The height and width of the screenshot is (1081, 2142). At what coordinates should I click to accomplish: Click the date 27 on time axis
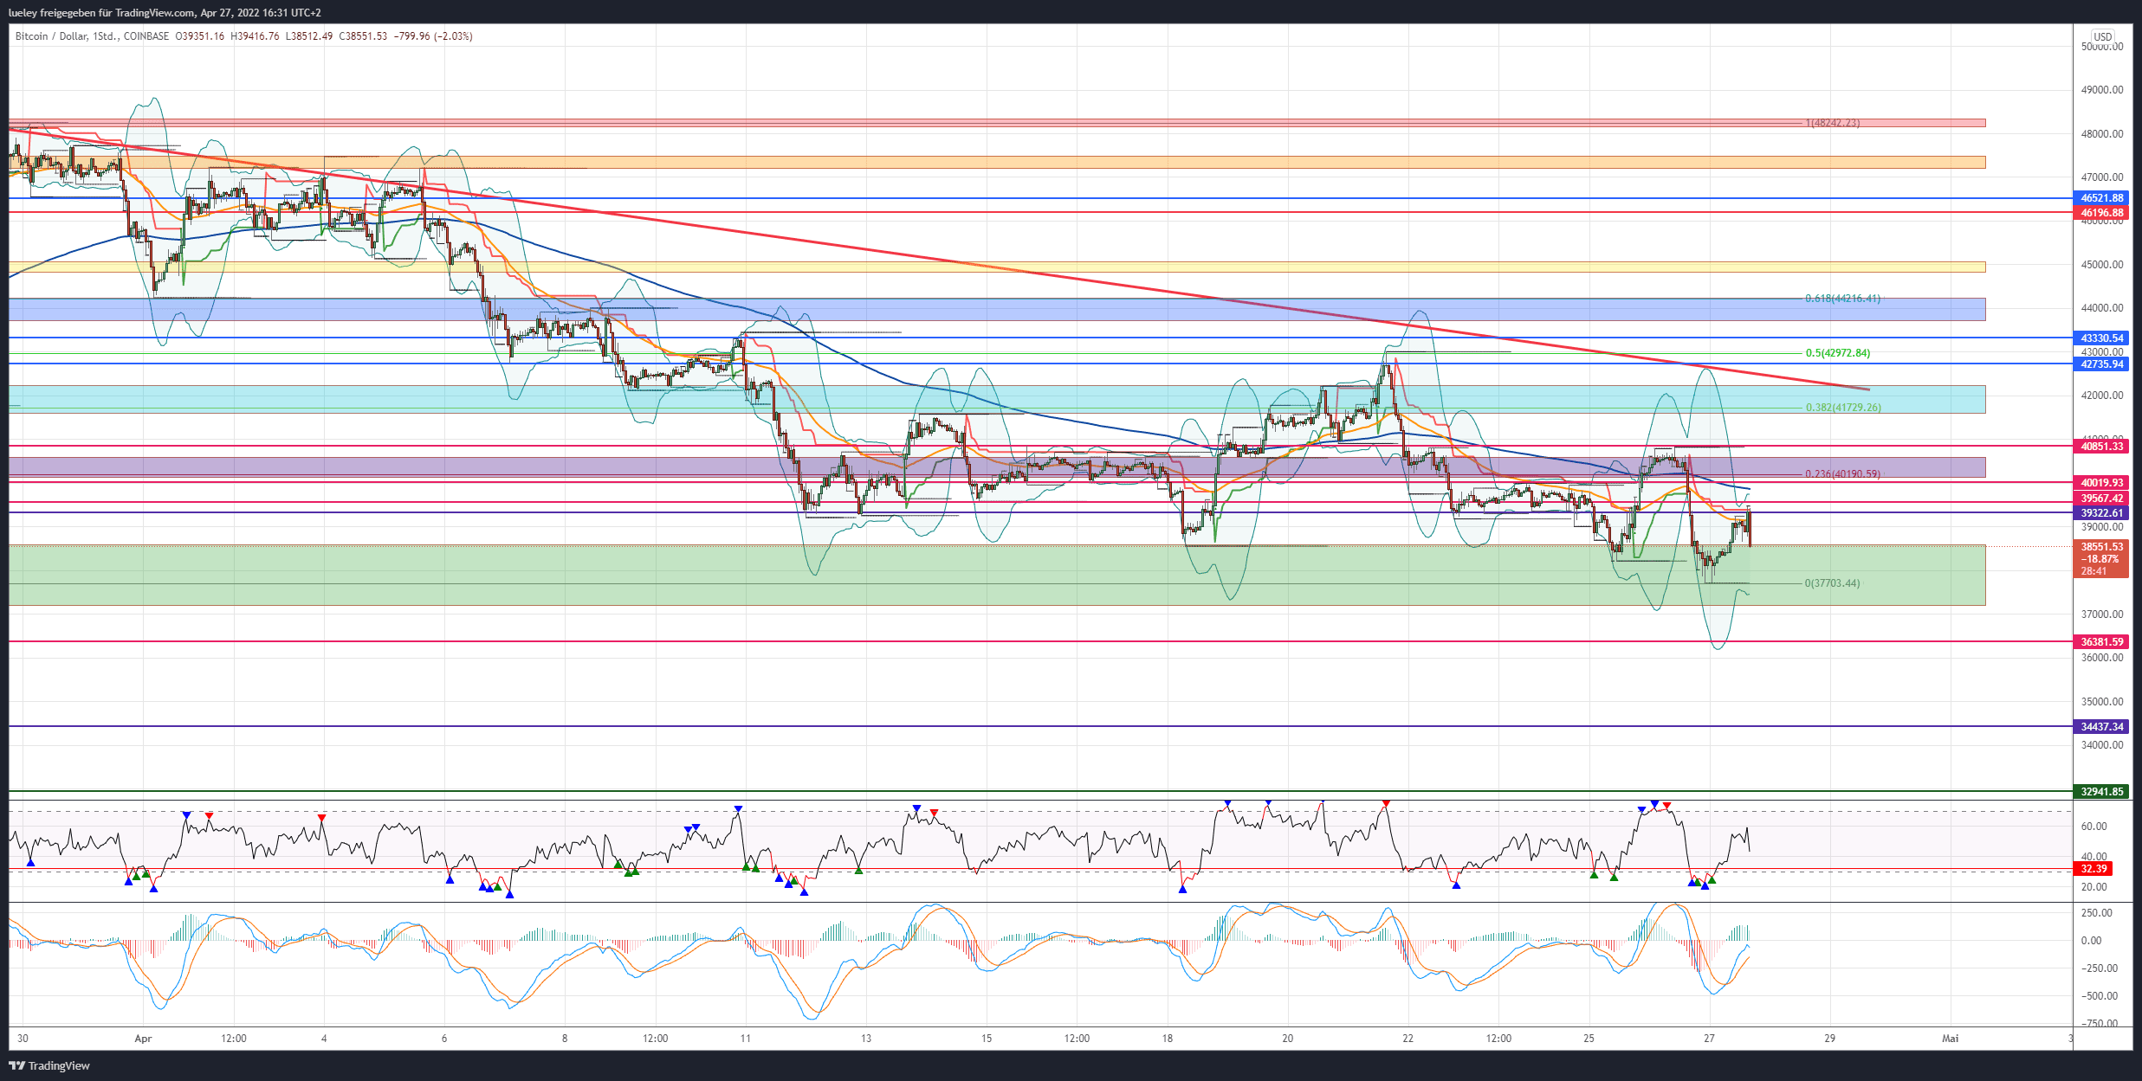pos(1710,1039)
